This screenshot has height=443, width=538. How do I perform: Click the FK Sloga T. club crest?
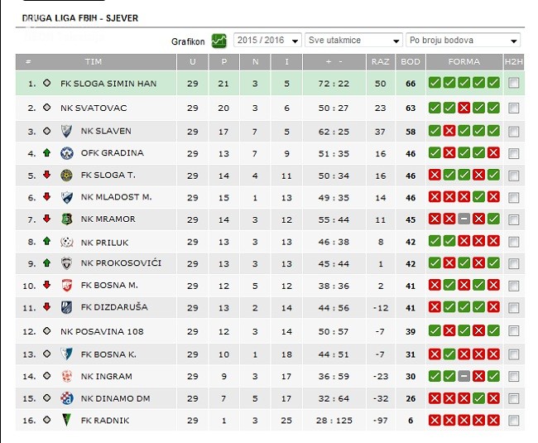coord(67,176)
